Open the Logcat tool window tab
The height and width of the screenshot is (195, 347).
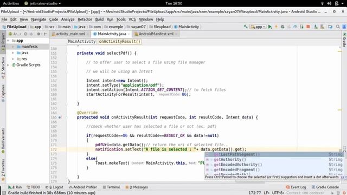[54, 187]
